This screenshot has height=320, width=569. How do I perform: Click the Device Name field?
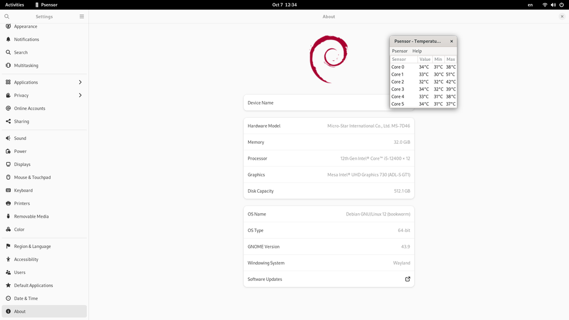coord(316,103)
